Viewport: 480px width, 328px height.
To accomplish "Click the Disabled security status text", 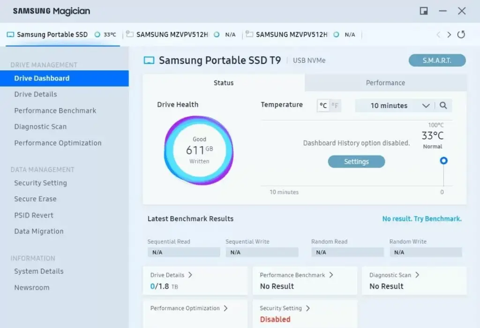I will coord(275,319).
